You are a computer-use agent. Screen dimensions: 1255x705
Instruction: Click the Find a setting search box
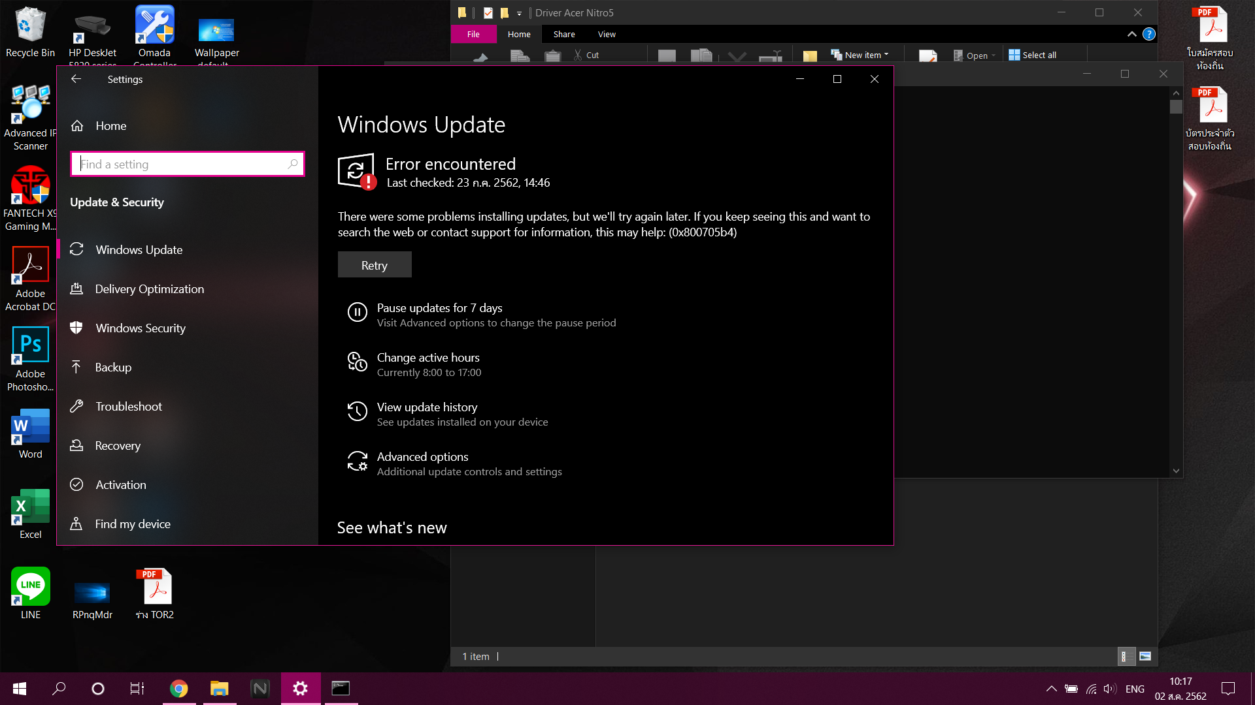[x=187, y=164]
